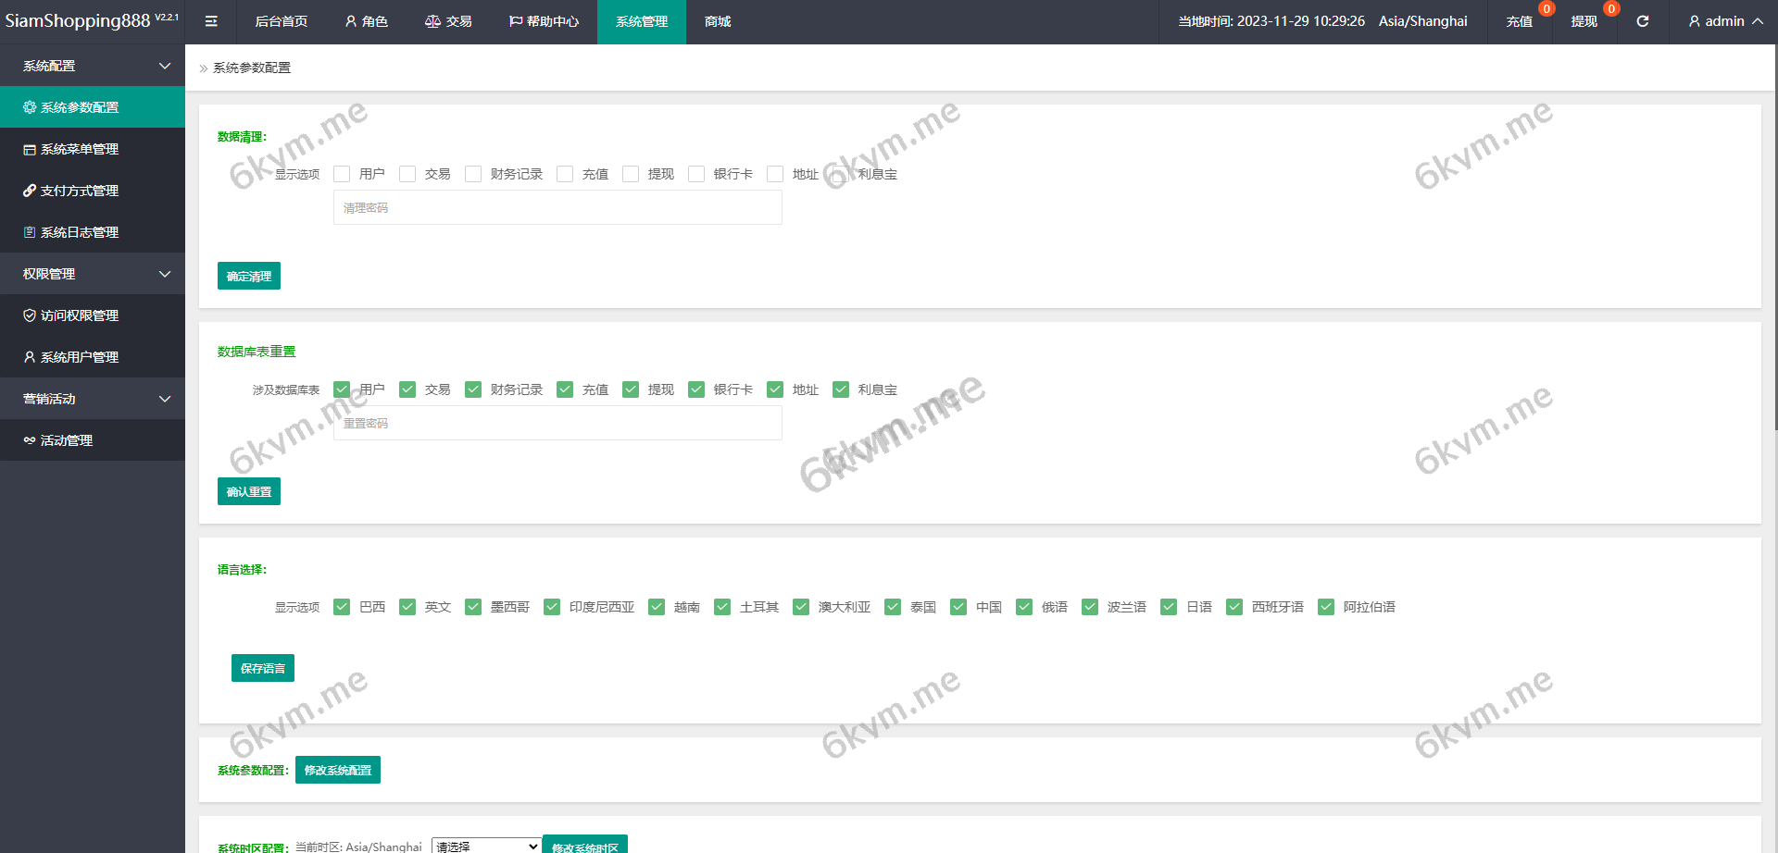Viewport: 1778px width, 853px height.
Task: Check the 用户 box under 数据清理
Action: pyautogui.click(x=342, y=174)
